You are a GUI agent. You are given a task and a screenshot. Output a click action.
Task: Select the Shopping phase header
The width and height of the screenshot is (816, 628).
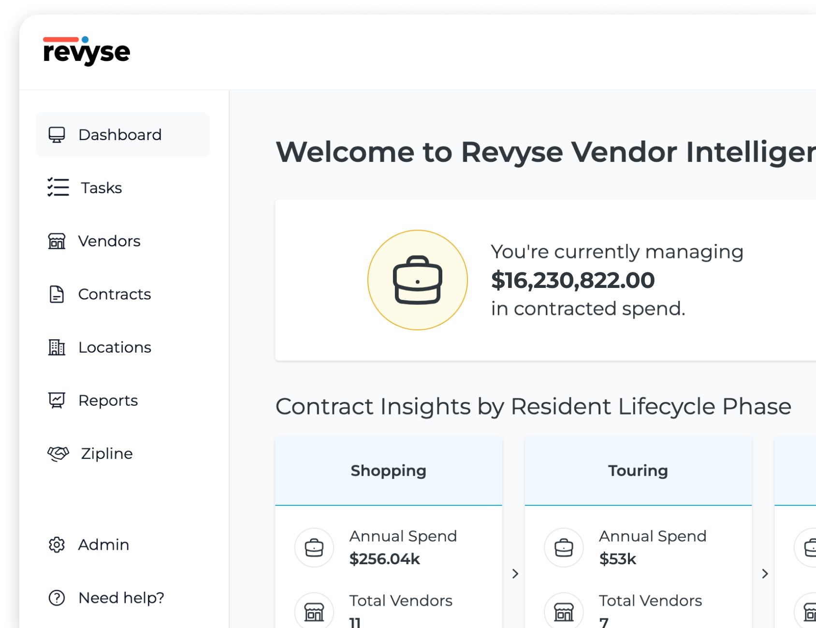click(x=389, y=471)
